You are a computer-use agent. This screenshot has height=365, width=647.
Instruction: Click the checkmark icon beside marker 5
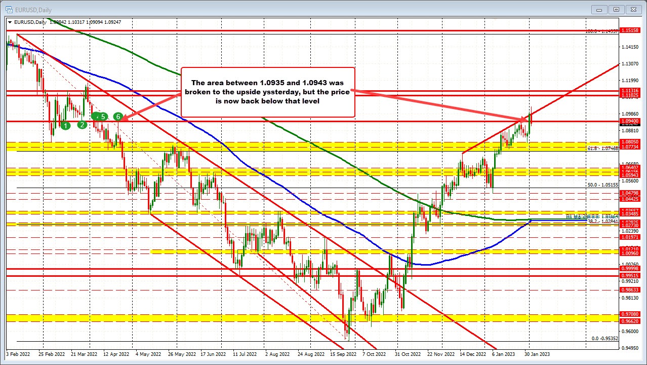(x=97, y=117)
